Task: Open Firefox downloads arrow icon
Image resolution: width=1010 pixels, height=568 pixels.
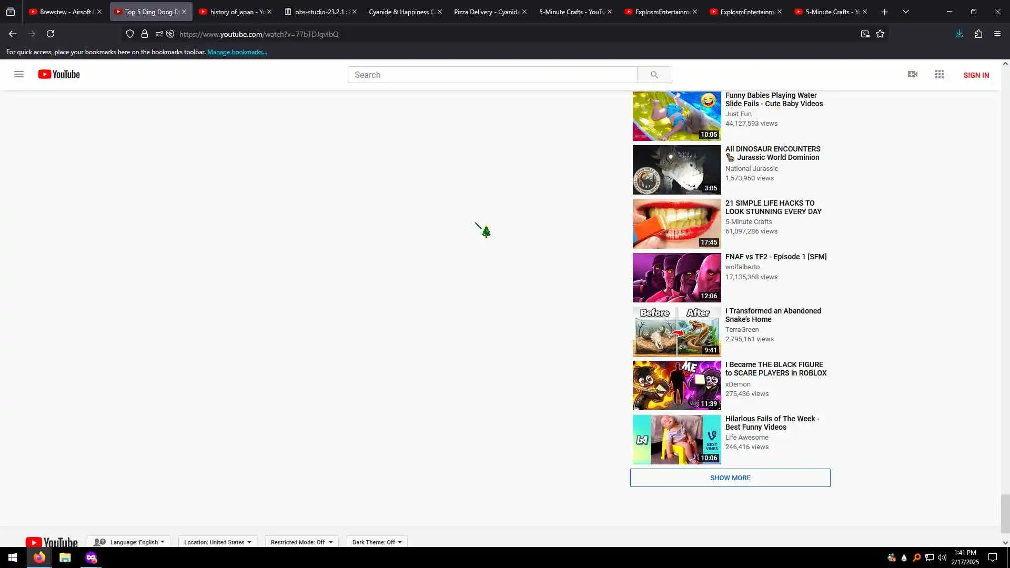Action: pos(959,34)
